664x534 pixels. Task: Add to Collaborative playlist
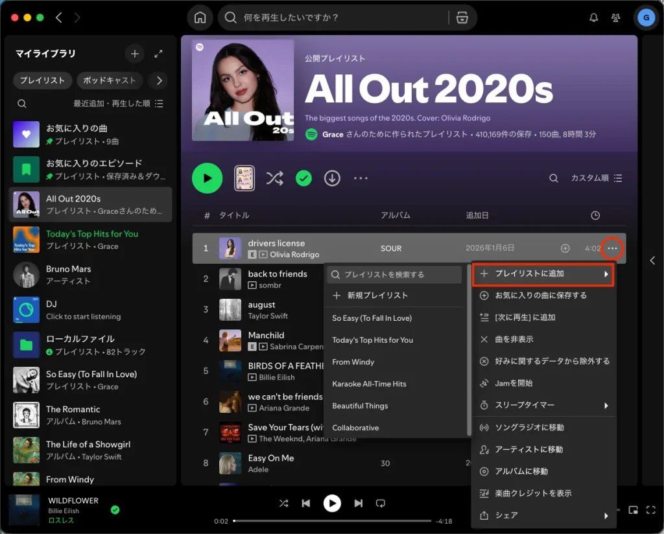click(394, 428)
